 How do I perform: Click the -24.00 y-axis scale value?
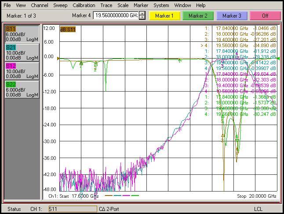point(50,125)
